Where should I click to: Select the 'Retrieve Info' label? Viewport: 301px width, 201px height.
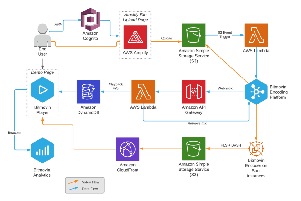[x=197, y=123]
